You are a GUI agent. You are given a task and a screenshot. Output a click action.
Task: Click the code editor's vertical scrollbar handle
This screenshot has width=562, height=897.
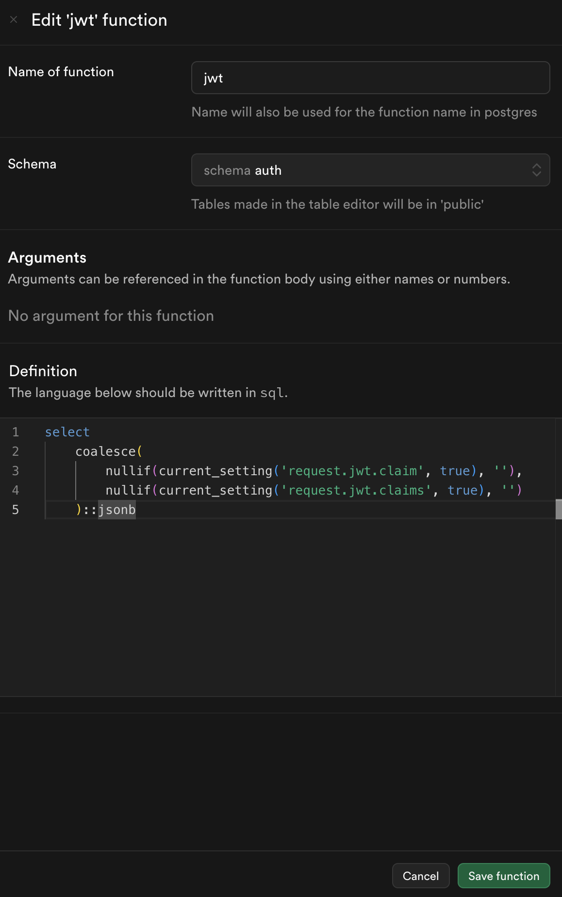tap(559, 509)
